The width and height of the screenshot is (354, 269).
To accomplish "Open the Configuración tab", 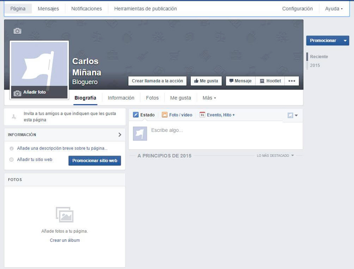I will 297,9.
